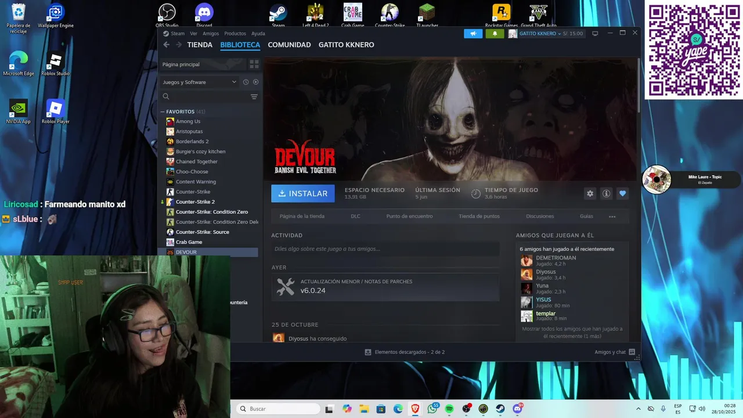This screenshot has width=743, height=418.
Task: Open the GATITO KKNERO profile tab
Action: click(x=347, y=45)
